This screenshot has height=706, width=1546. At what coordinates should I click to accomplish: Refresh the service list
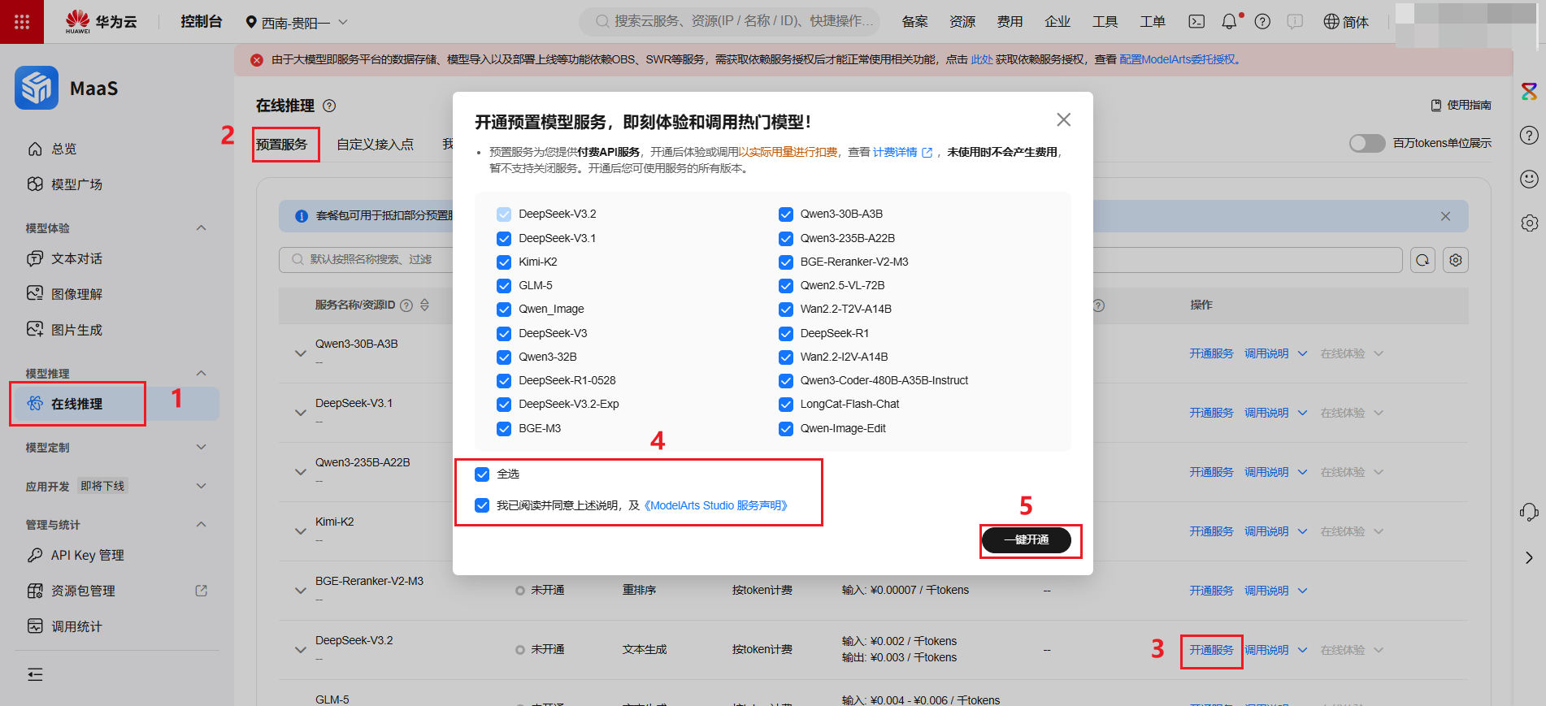pos(1422,260)
